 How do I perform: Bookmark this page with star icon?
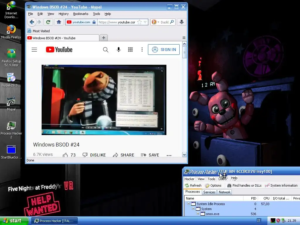[139, 22]
